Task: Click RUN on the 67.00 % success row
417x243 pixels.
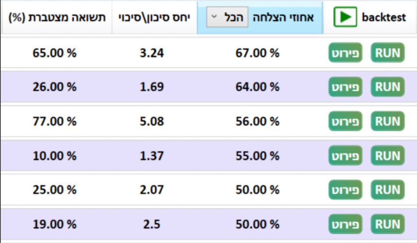Action: click(387, 53)
